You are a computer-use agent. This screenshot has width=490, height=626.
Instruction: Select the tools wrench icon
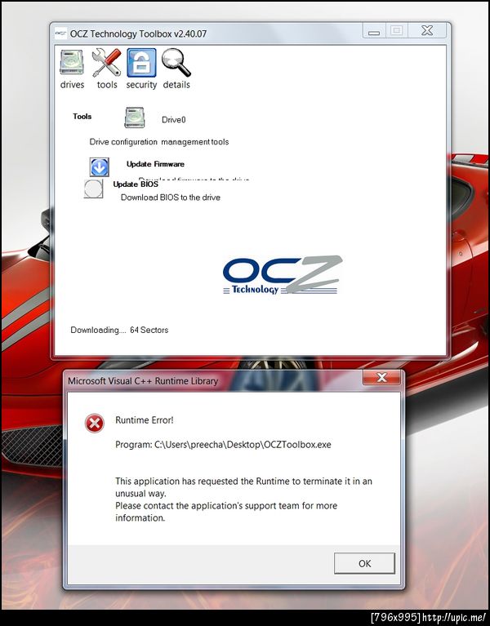pyautogui.click(x=106, y=63)
